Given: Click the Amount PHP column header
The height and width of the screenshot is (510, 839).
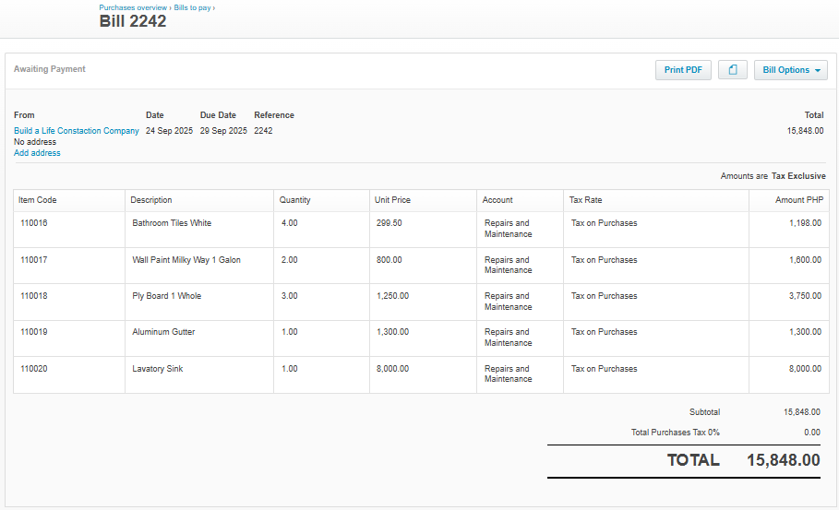Looking at the screenshot, I should [x=797, y=200].
